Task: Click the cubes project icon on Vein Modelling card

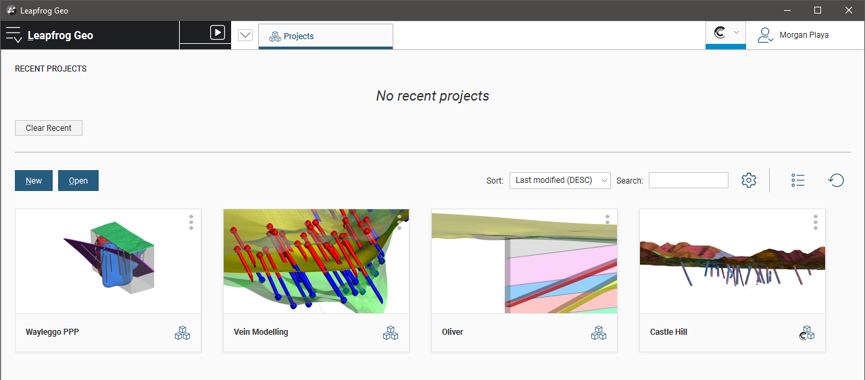Action: coord(391,333)
